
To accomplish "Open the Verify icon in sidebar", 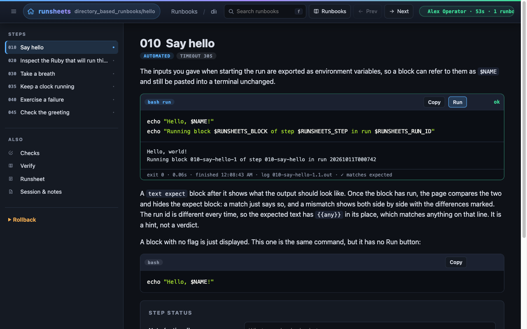I will (11, 166).
